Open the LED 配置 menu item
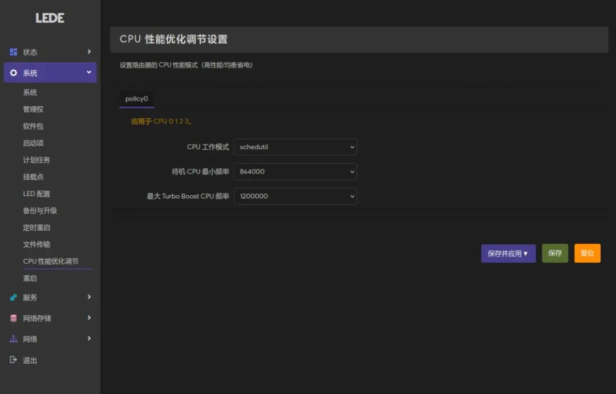This screenshot has width=616, height=394. click(37, 194)
